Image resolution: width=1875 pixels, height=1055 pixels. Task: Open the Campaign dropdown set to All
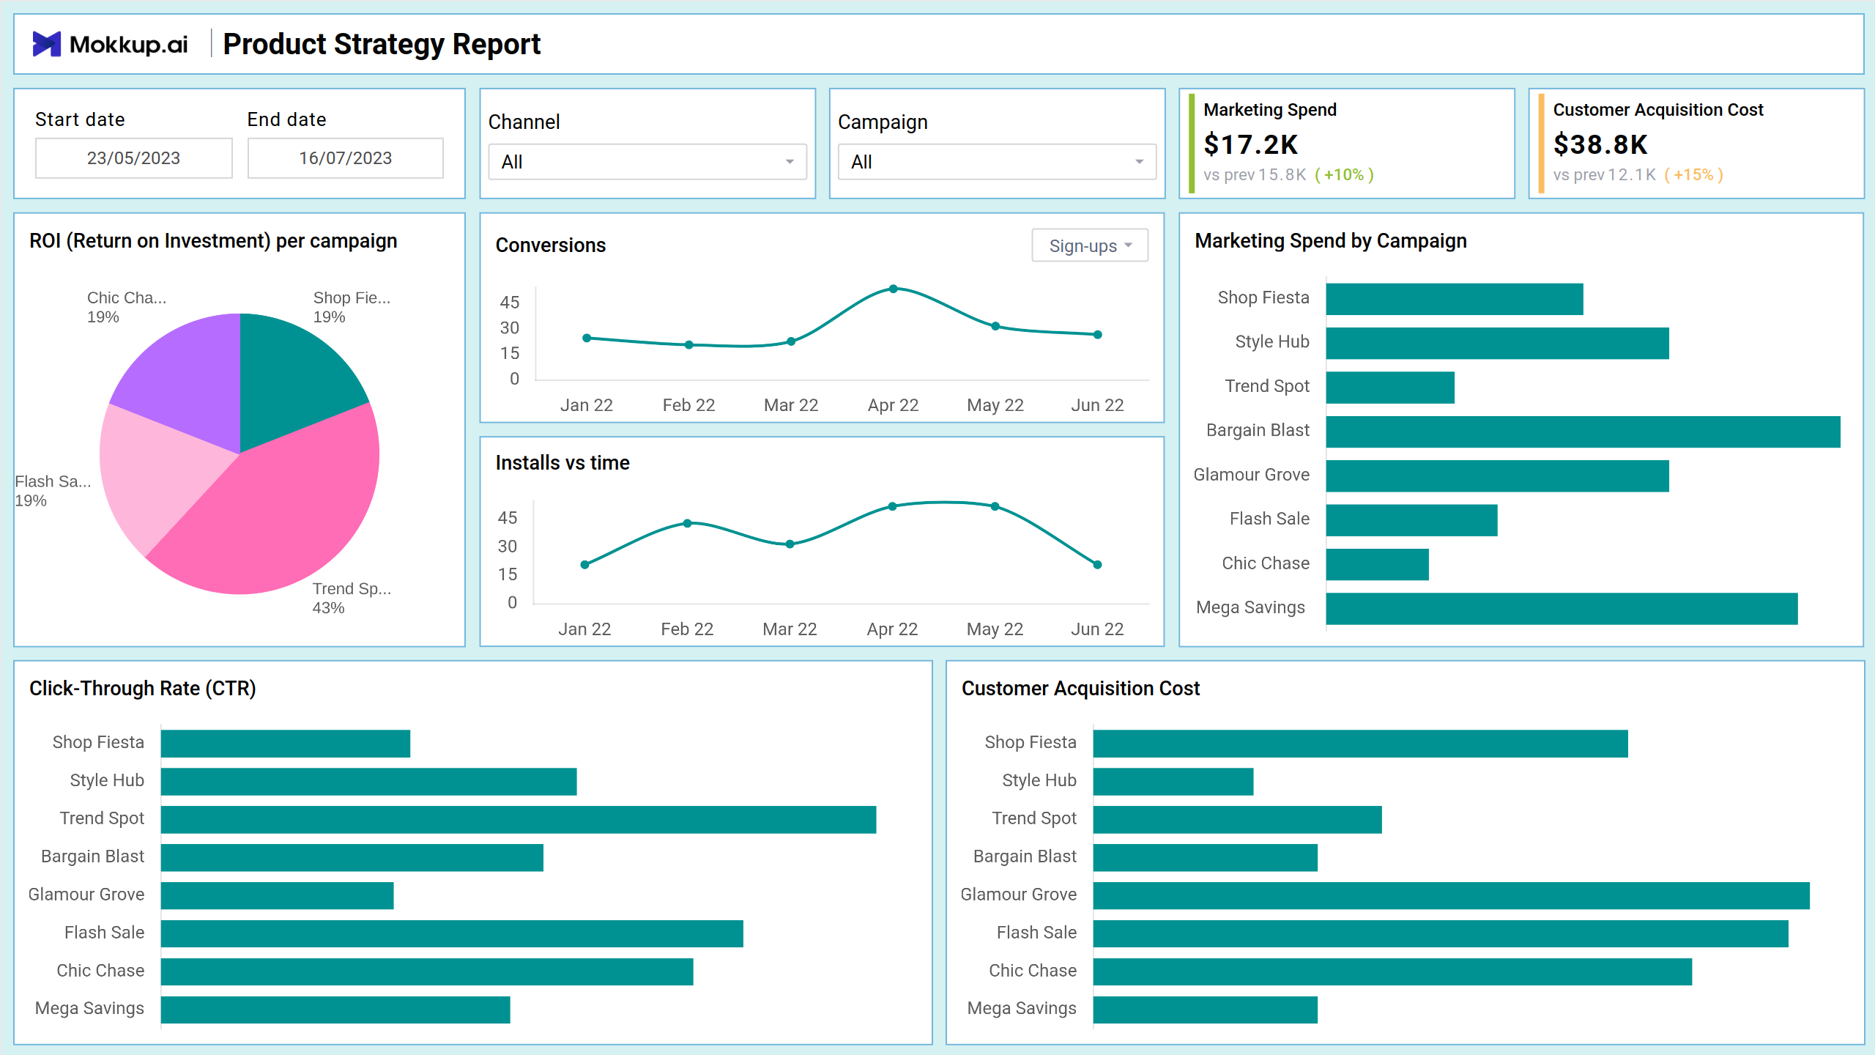(x=997, y=162)
